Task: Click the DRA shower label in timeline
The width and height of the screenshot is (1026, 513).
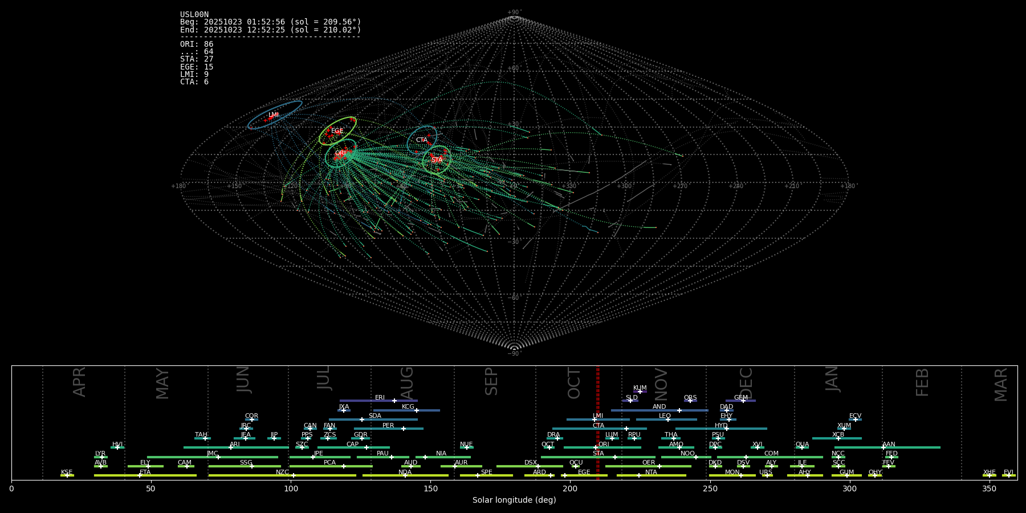Action: (x=553, y=435)
